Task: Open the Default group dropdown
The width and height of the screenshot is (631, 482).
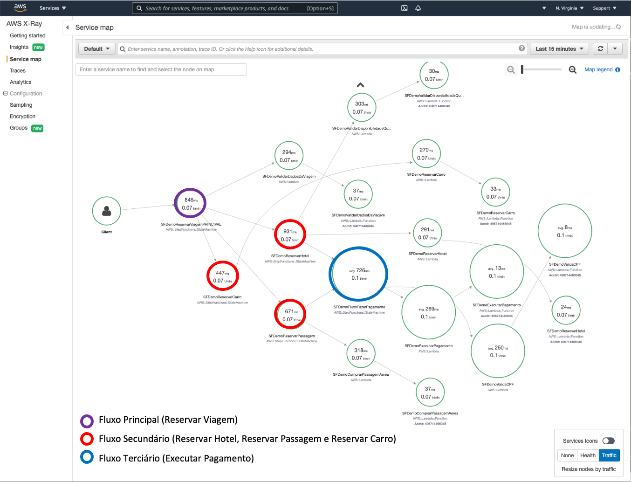Action: point(97,48)
